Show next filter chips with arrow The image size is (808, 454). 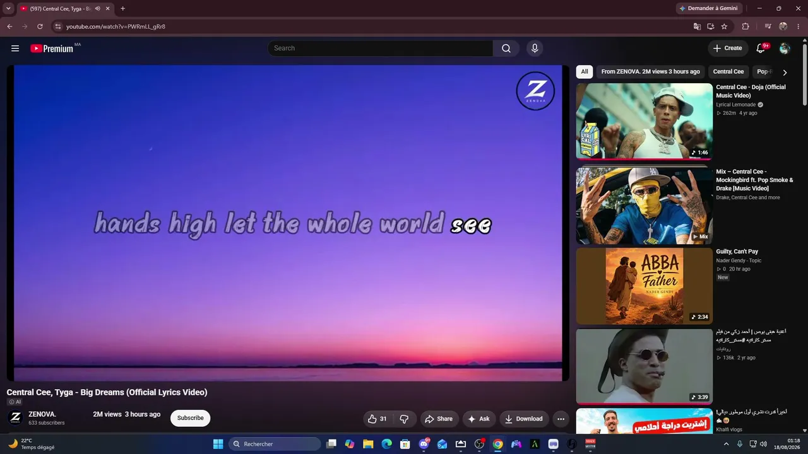pyautogui.click(x=785, y=72)
